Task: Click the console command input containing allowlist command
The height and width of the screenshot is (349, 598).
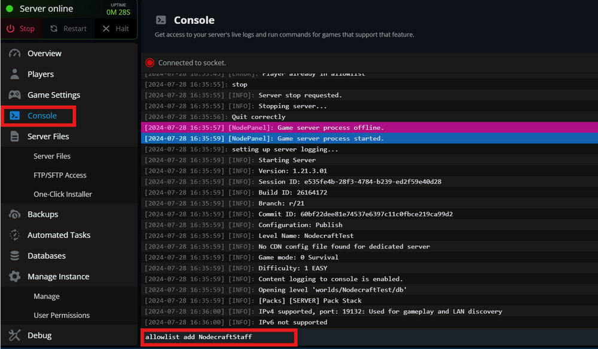Action: click(x=218, y=337)
